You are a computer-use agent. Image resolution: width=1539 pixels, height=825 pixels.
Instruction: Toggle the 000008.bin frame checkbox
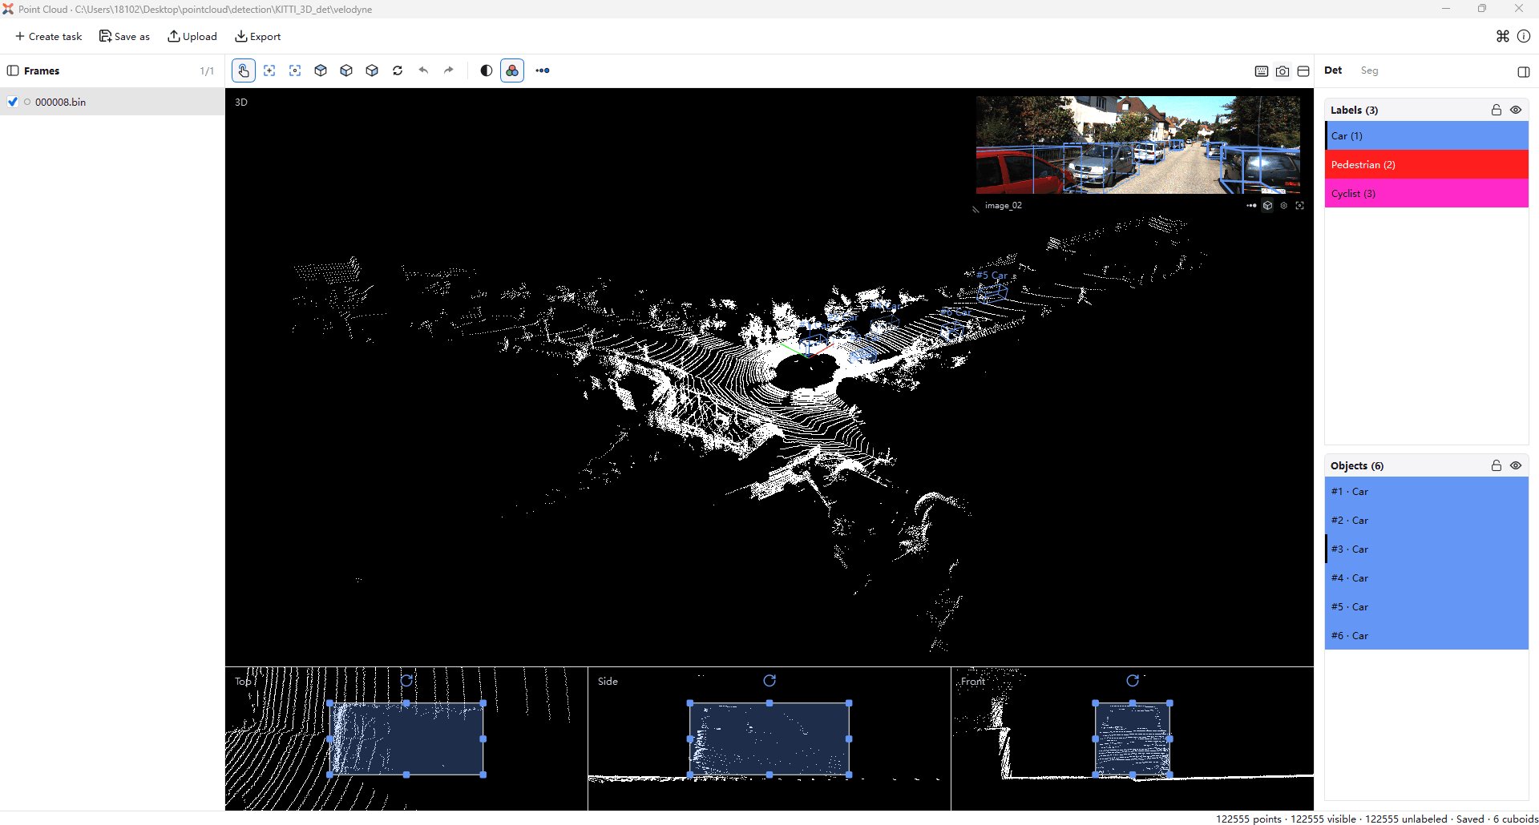point(13,102)
